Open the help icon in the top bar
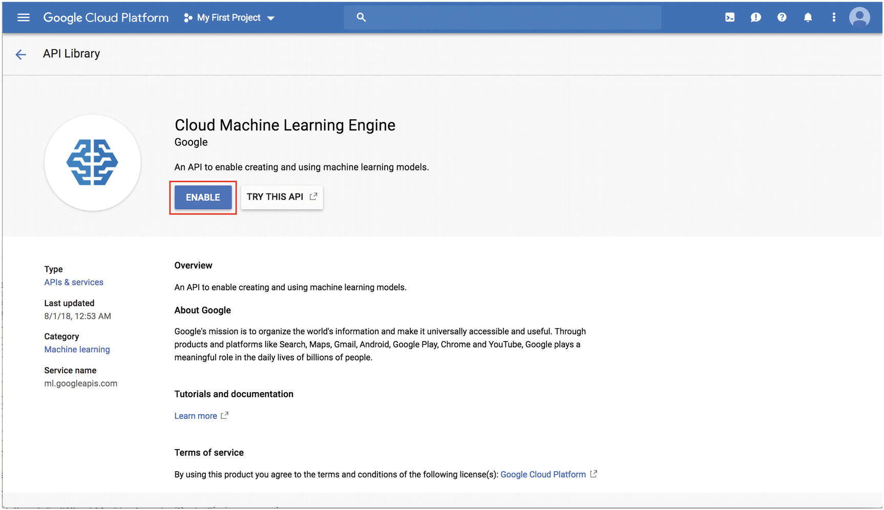This screenshot has height=510, width=884. tap(782, 17)
